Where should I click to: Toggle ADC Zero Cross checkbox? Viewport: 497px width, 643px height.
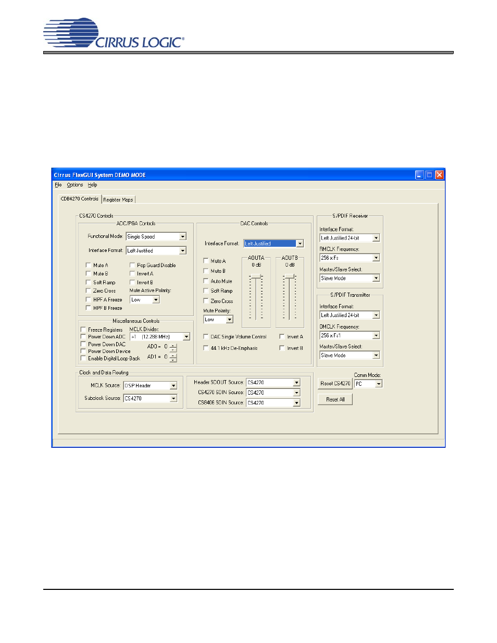click(x=89, y=291)
